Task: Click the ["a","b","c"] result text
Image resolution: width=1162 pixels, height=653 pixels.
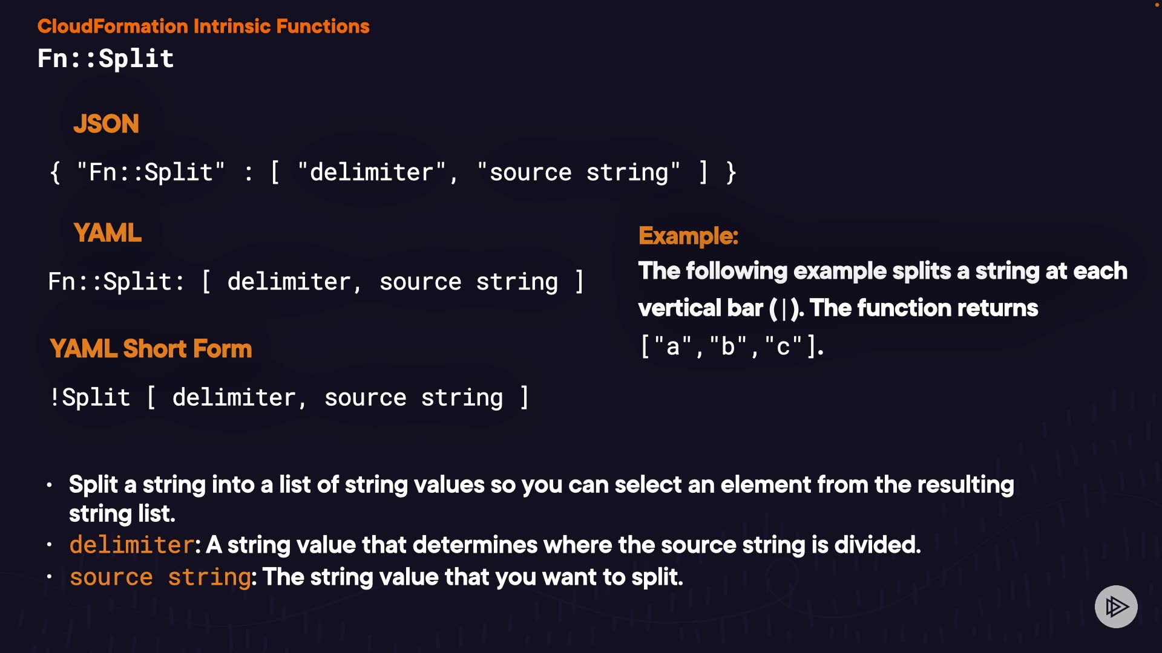Action: point(731,346)
